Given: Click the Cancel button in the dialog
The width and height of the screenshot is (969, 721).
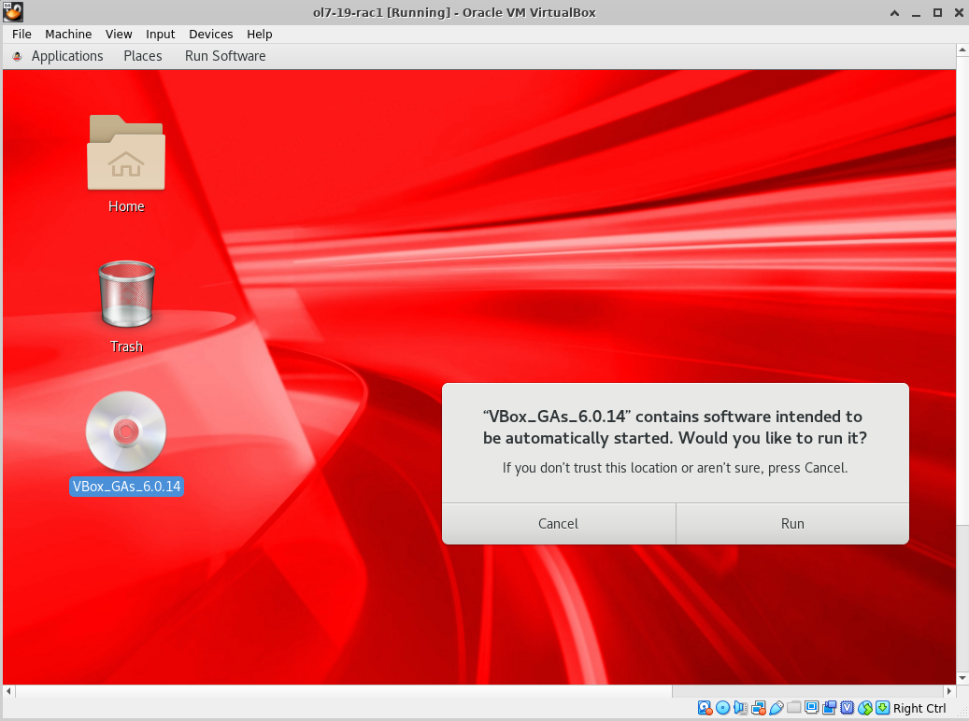Looking at the screenshot, I should click(x=559, y=524).
